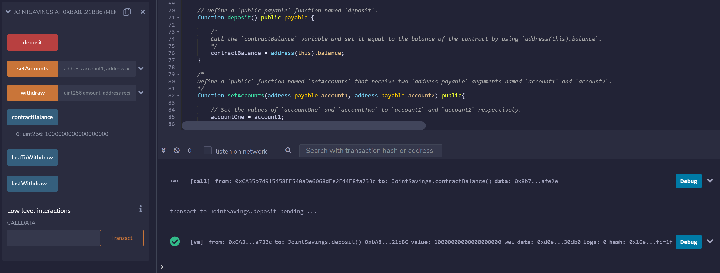Expand the deposit transaction log details

click(710, 241)
